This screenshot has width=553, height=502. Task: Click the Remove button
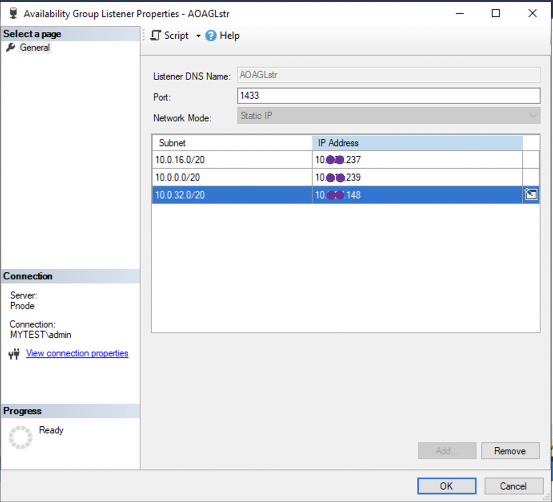pos(510,451)
